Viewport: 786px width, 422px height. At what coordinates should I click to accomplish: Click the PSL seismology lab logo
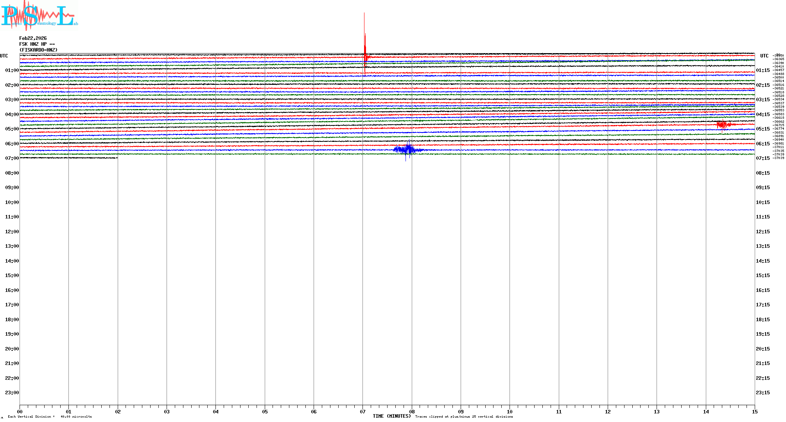click(x=39, y=16)
